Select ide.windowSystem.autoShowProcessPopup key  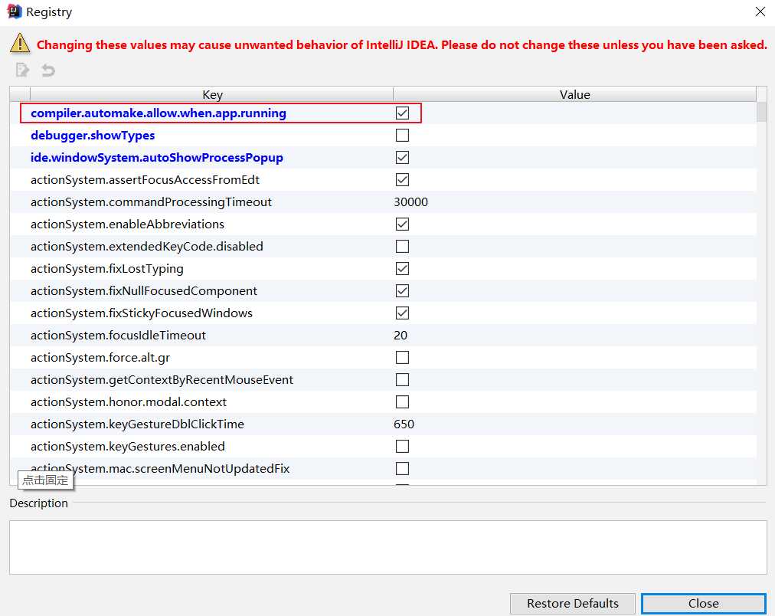[157, 158]
